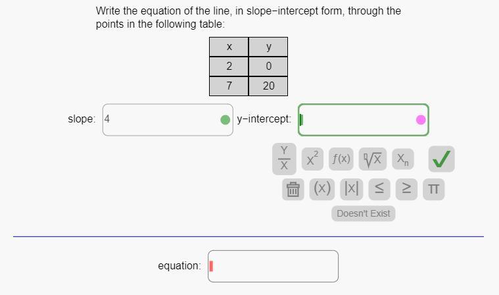The height and width of the screenshot is (295, 499).
Task: Click the trash can delete icon
Action: [292, 190]
